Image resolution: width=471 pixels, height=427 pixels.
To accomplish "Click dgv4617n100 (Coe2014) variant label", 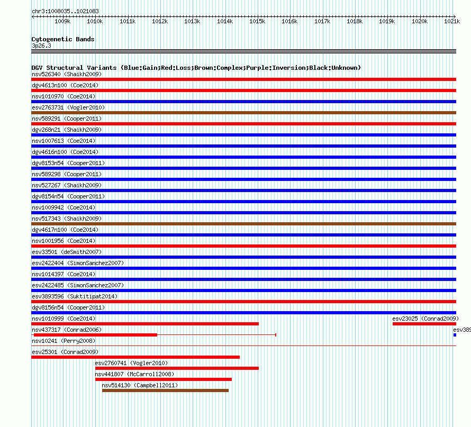I will [x=65, y=230].
